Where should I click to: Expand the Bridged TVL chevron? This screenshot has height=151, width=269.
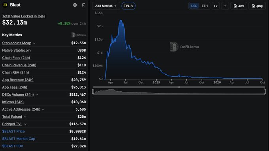pos(25,124)
